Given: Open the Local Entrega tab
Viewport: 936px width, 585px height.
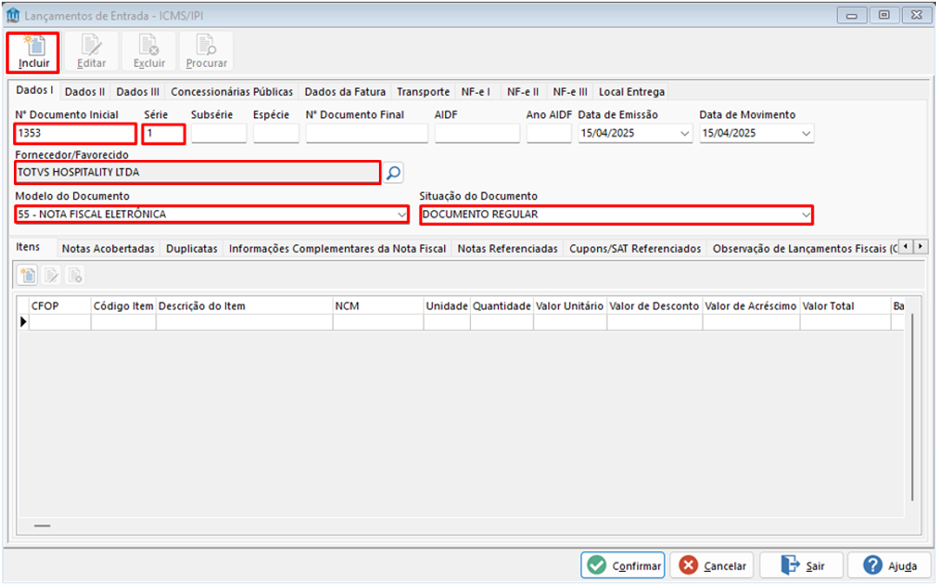Looking at the screenshot, I should pos(632,92).
